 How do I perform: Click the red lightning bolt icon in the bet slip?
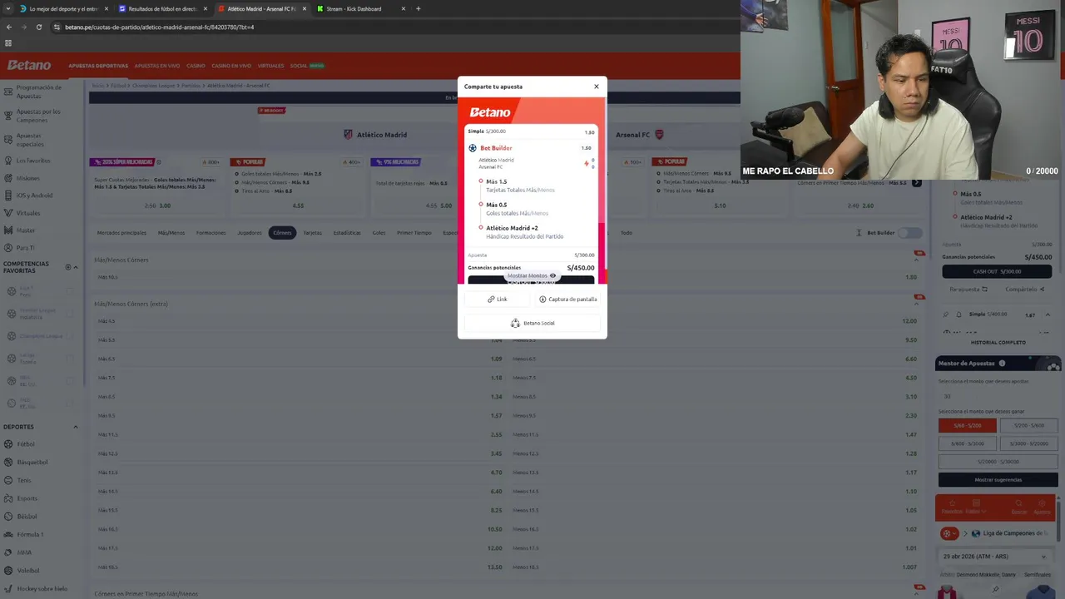click(x=587, y=163)
